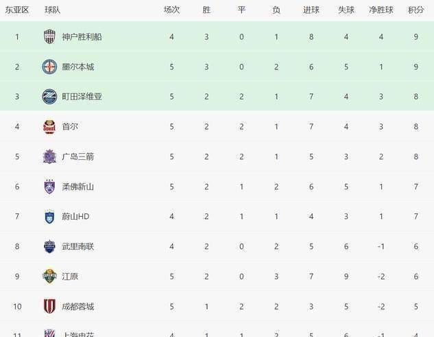Click the 町田泽维亚 team badge
This screenshot has width=434, height=337.
click(49, 97)
